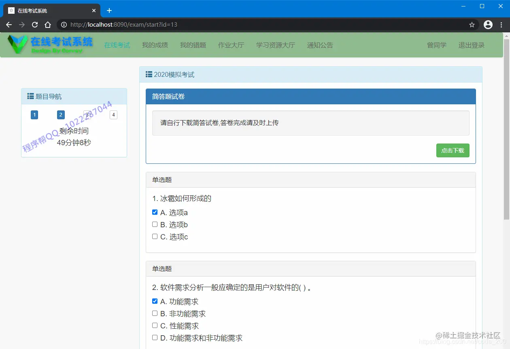Click the page info icon in the address bar
This screenshot has width=510, height=349.
coord(64,24)
